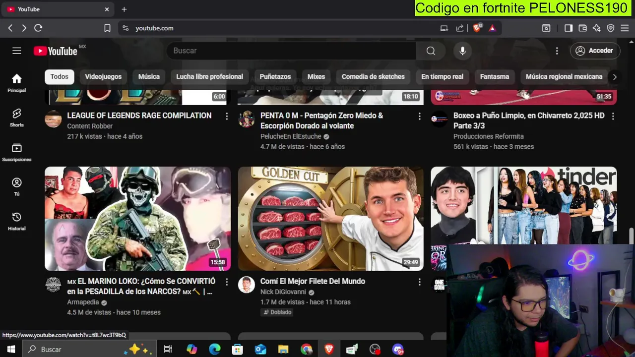Visit Nick DiGiovanni channel name
The image size is (635, 357).
coord(283,292)
